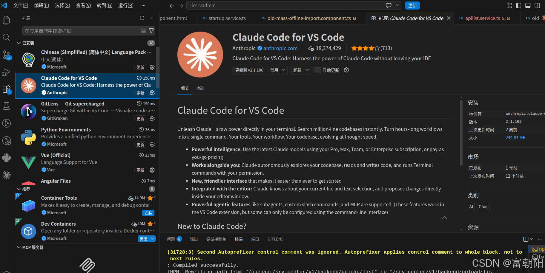Click the 禁用 button

point(274,70)
